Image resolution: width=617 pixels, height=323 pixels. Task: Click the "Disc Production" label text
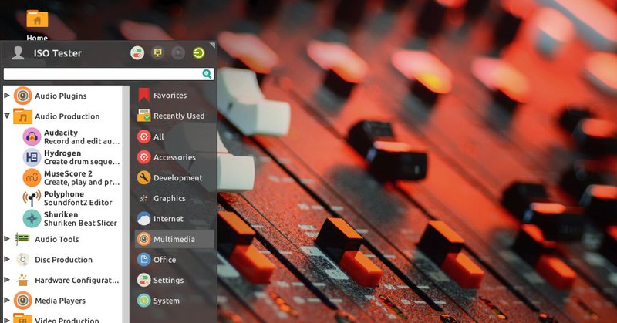pyautogui.click(x=63, y=259)
